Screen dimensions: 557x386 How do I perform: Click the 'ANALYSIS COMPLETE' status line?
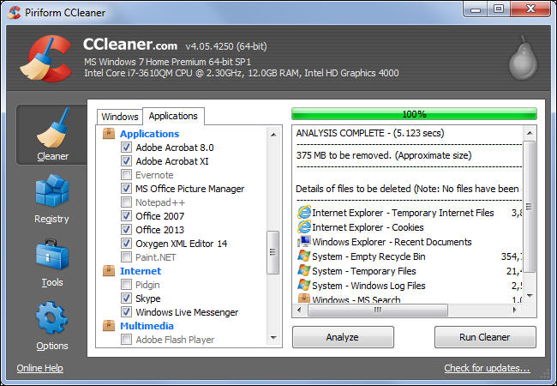click(370, 133)
